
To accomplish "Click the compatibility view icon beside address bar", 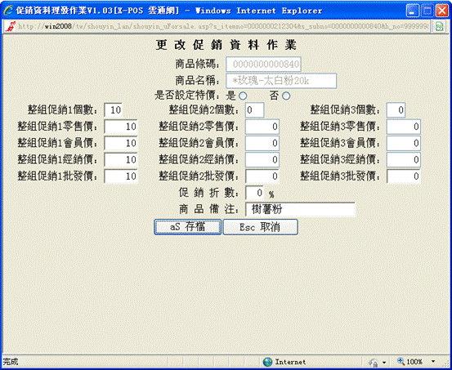I will (440, 26).
